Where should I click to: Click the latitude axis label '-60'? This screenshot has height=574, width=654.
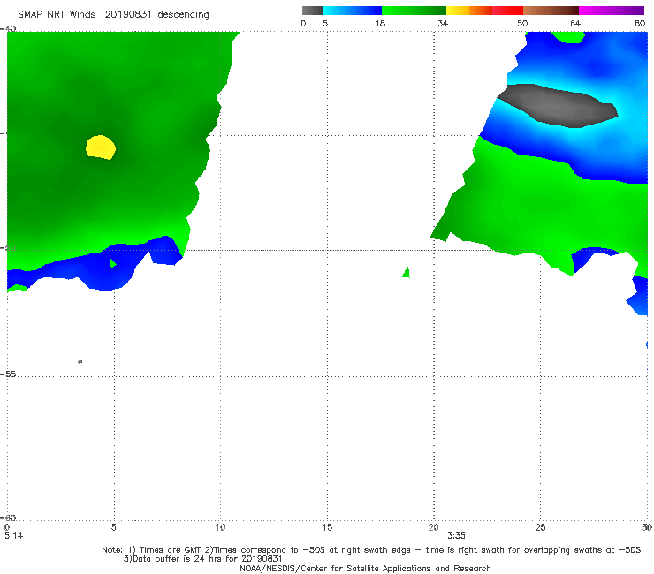coord(9,517)
